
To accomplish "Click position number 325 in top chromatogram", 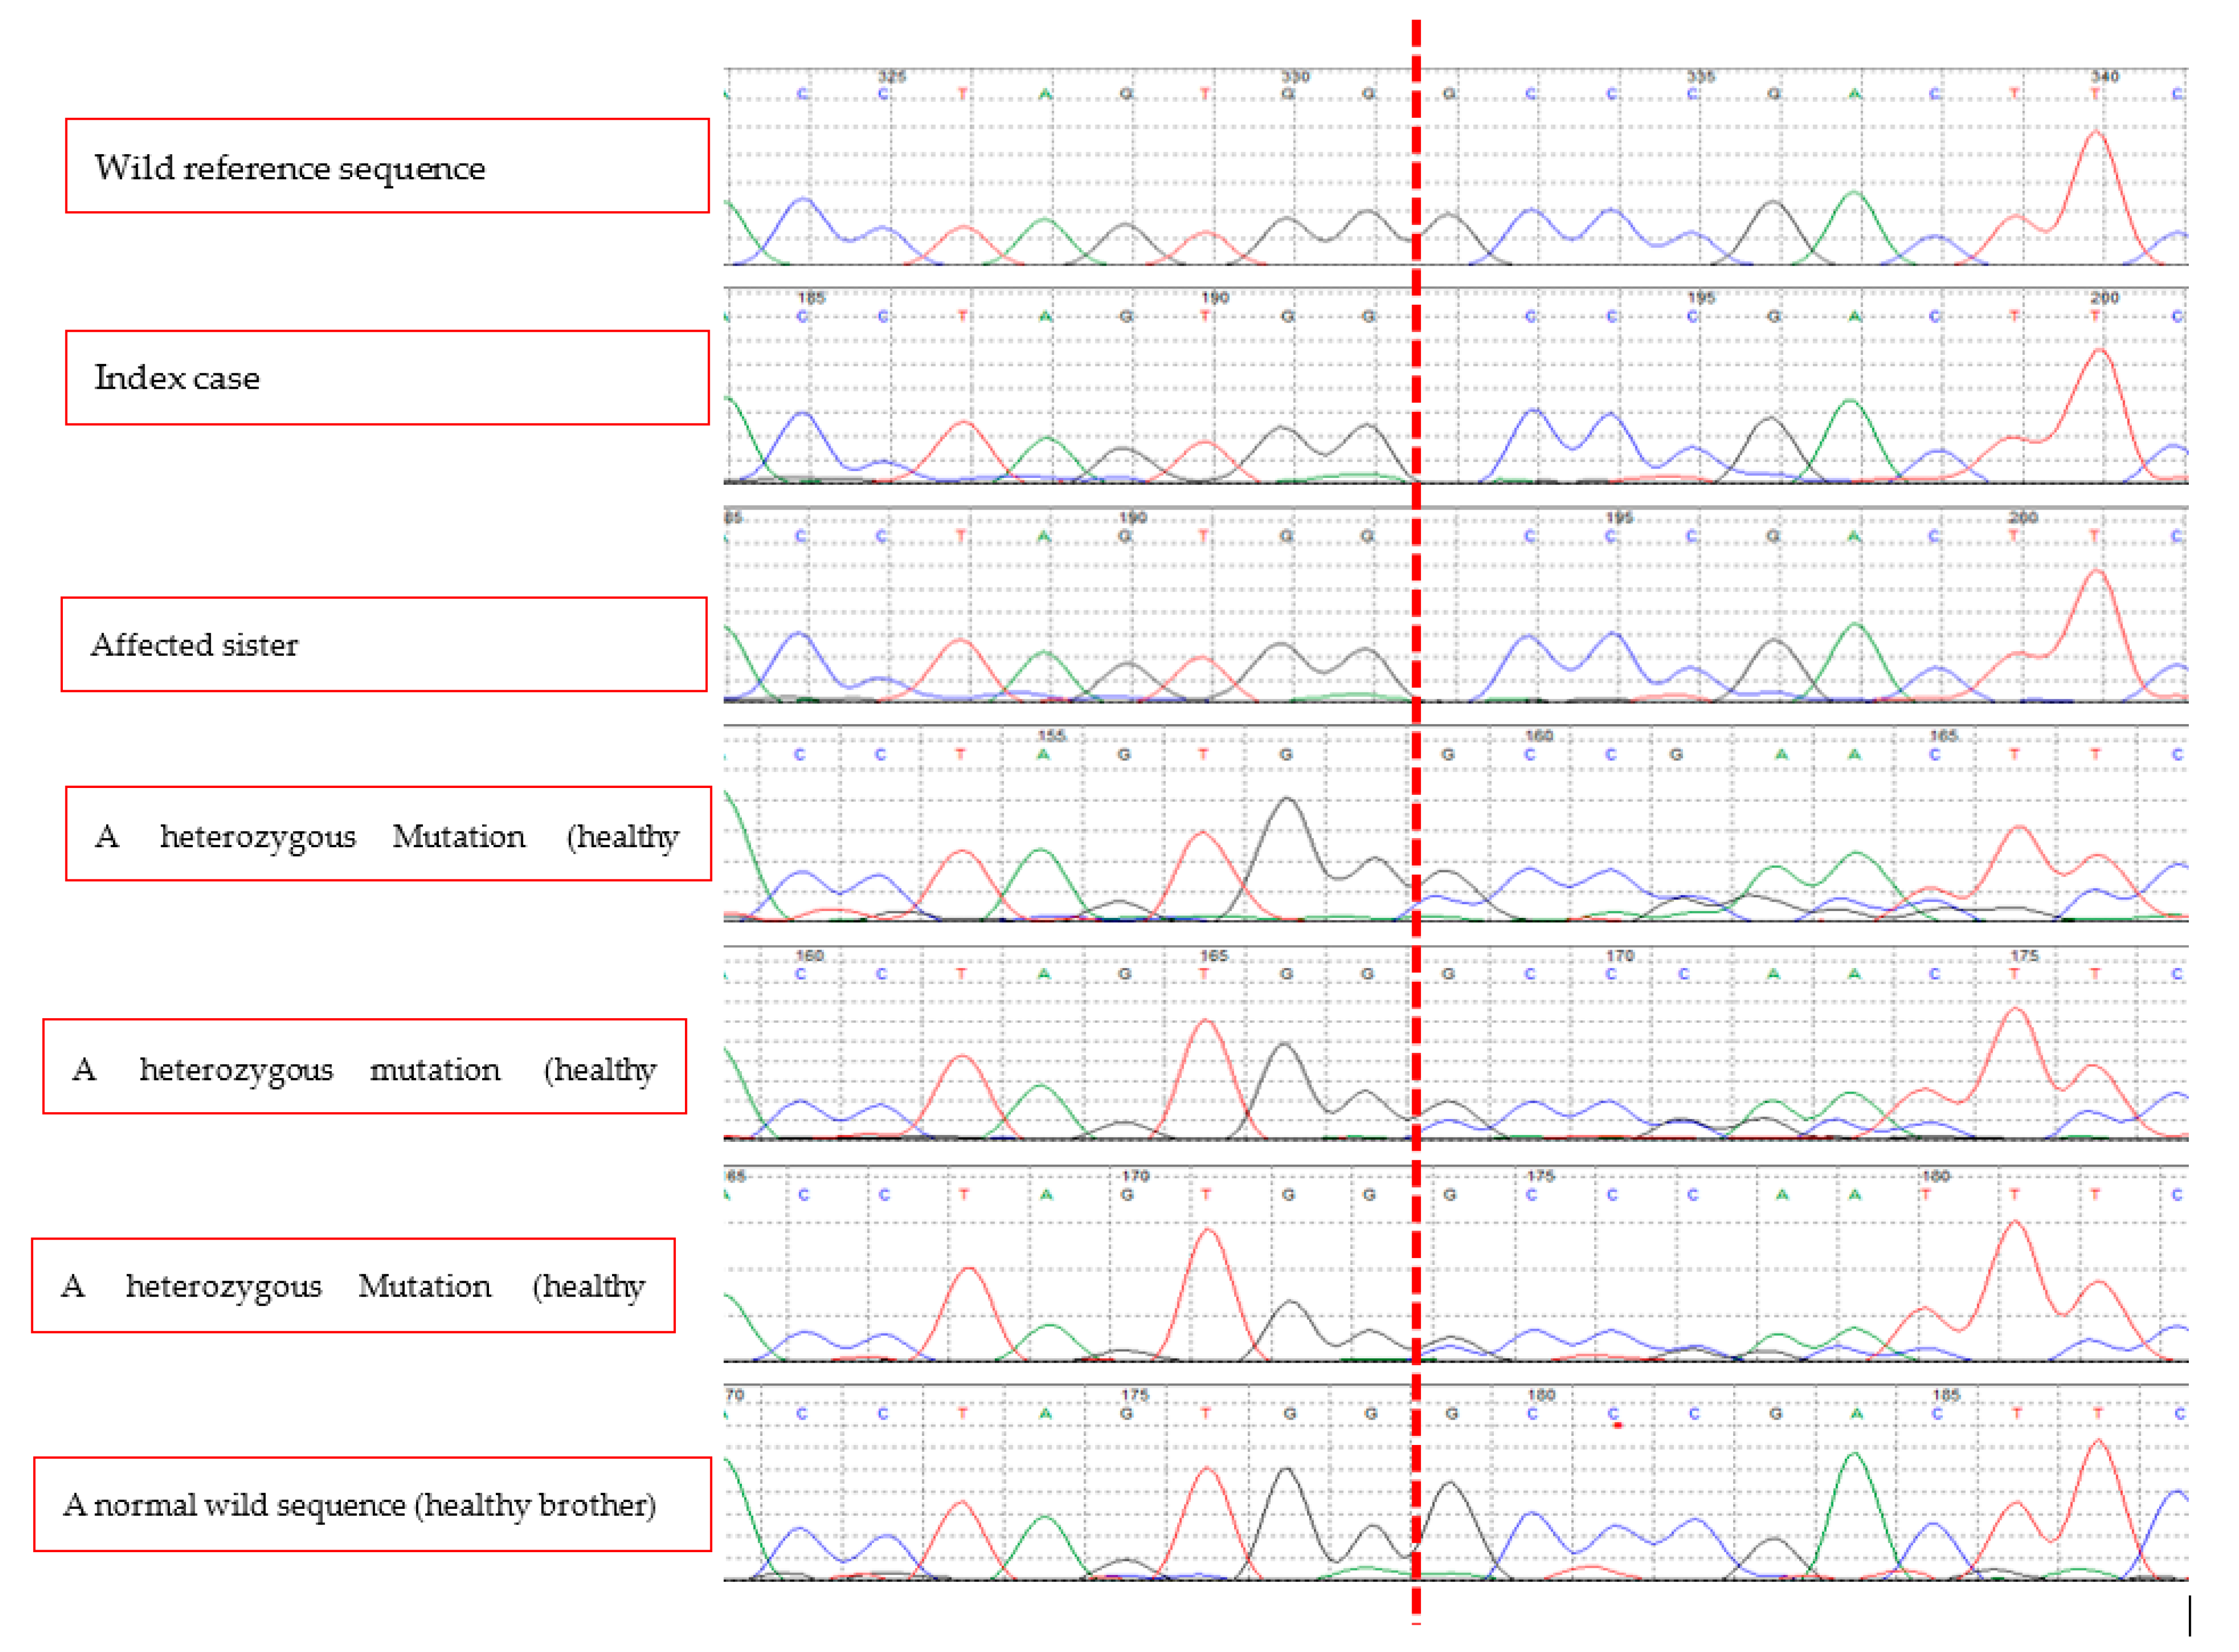I will [x=891, y=76].
